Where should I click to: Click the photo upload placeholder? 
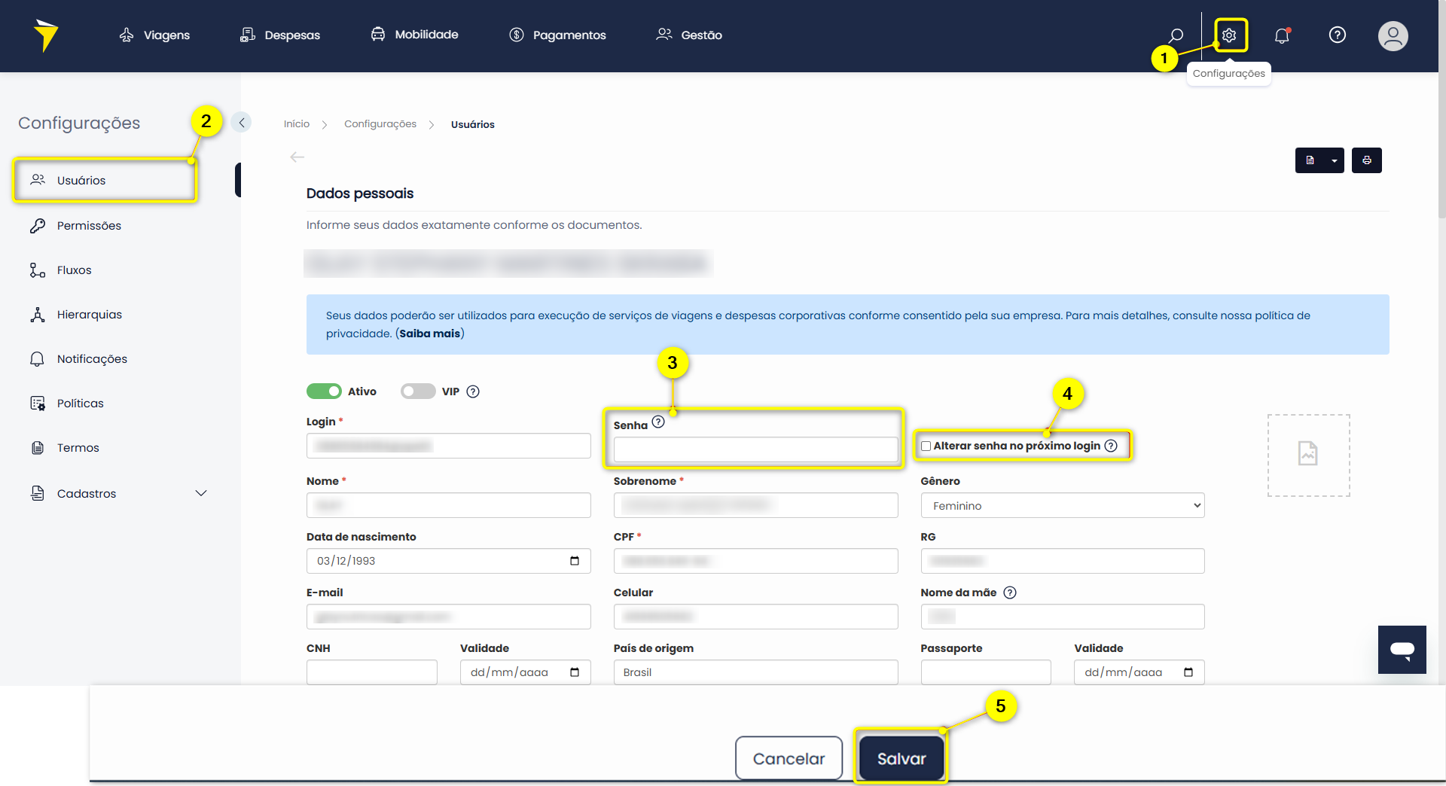1309,455
